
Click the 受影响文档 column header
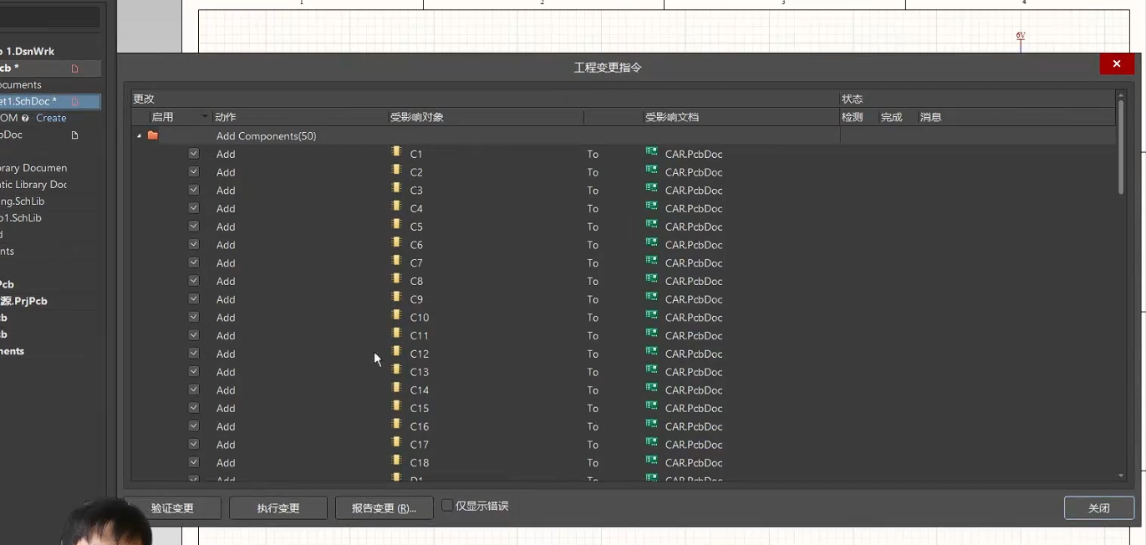point(671,117)
